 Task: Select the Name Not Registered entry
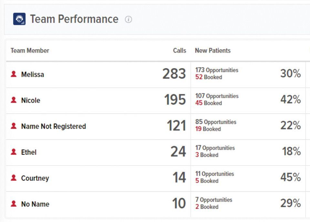point(54,126)
